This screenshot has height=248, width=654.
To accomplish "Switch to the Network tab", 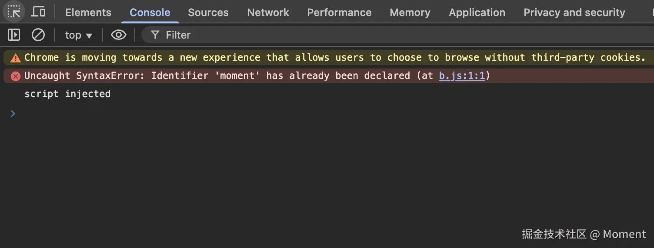I will click(268, 13).
